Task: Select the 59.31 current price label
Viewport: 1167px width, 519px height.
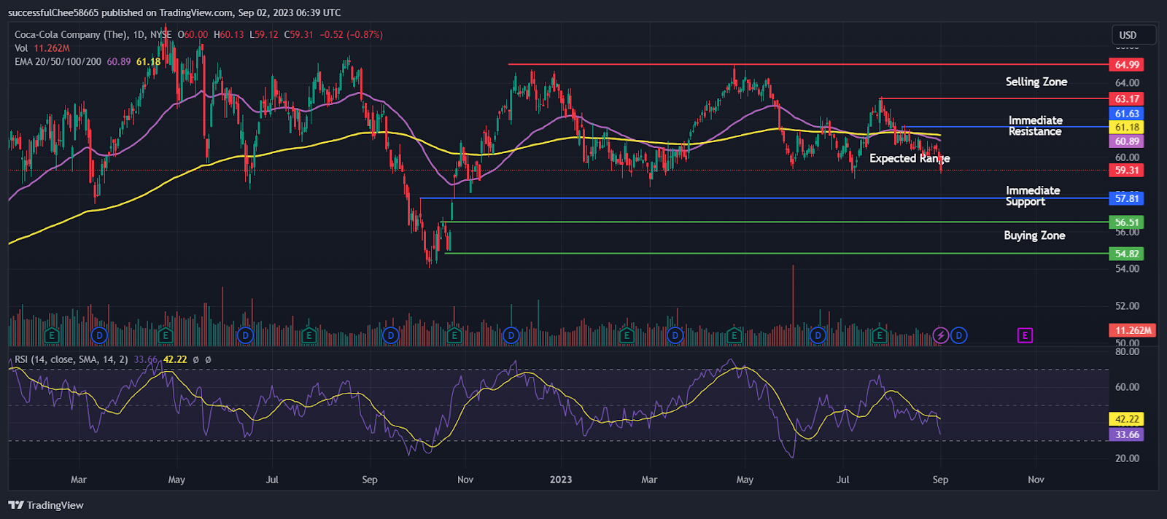Action: 1126,170
